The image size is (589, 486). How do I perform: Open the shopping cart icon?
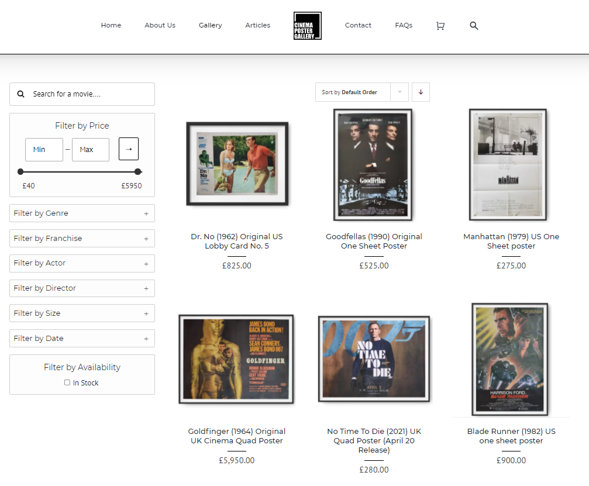(x=440, y=26)
